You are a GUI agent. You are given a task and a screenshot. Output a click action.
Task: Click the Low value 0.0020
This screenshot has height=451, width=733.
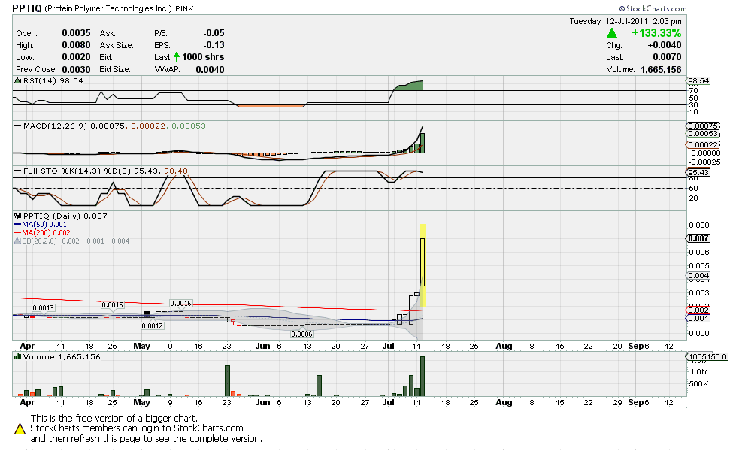76,57
